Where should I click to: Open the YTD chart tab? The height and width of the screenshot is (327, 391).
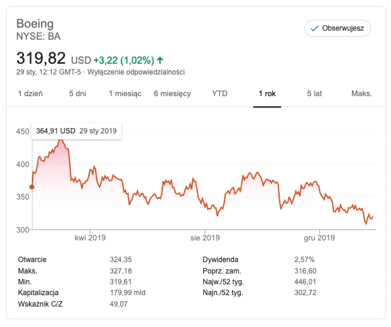tap(220, 94)
